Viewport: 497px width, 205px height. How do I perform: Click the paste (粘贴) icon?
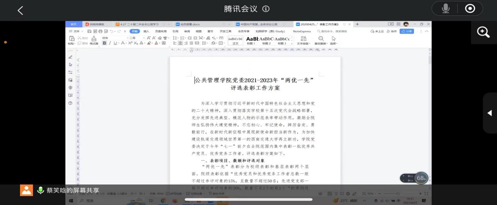pos(71,40)
